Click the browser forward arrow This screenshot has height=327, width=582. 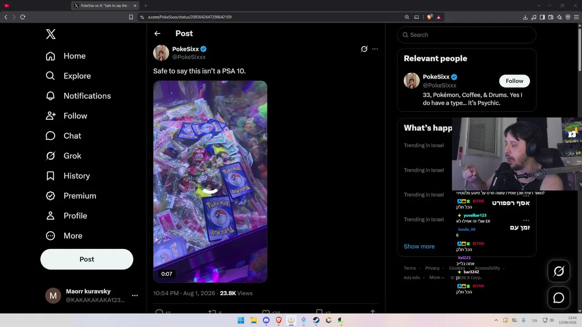14,17
